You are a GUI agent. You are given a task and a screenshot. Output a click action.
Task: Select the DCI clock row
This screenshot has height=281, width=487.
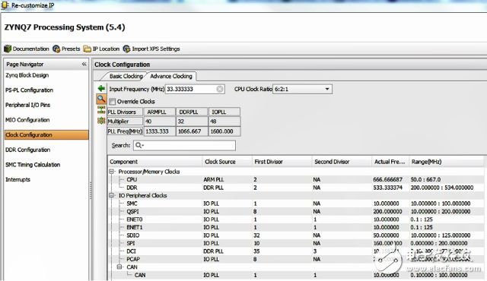296,251
